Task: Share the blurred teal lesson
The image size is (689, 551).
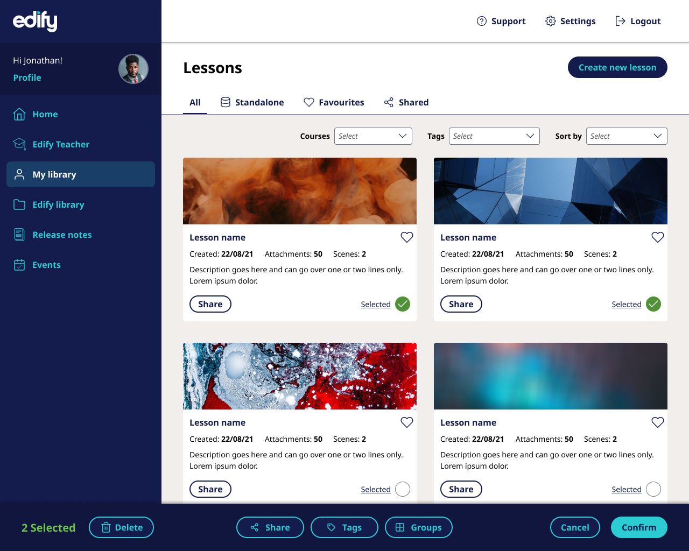Action: pos(461,489)
